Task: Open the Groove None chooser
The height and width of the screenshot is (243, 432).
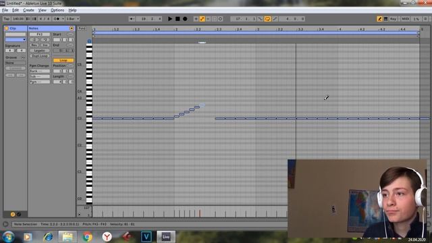Action: pyautogui.click(x=16, y=63)
